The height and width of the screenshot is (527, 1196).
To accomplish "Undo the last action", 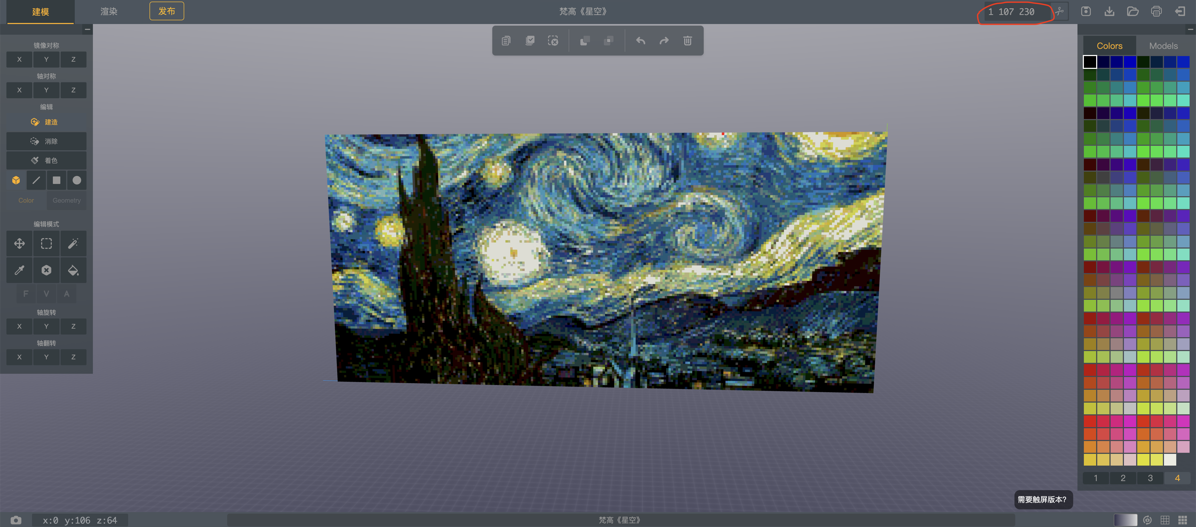I will point(641,41).
